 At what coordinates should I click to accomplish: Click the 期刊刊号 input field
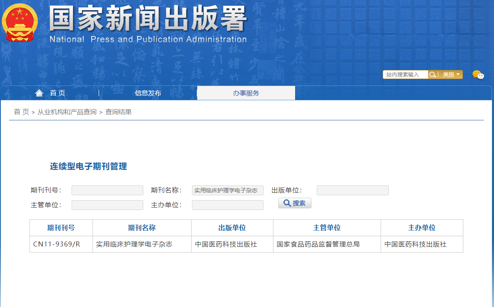click(x=107, y=190)
